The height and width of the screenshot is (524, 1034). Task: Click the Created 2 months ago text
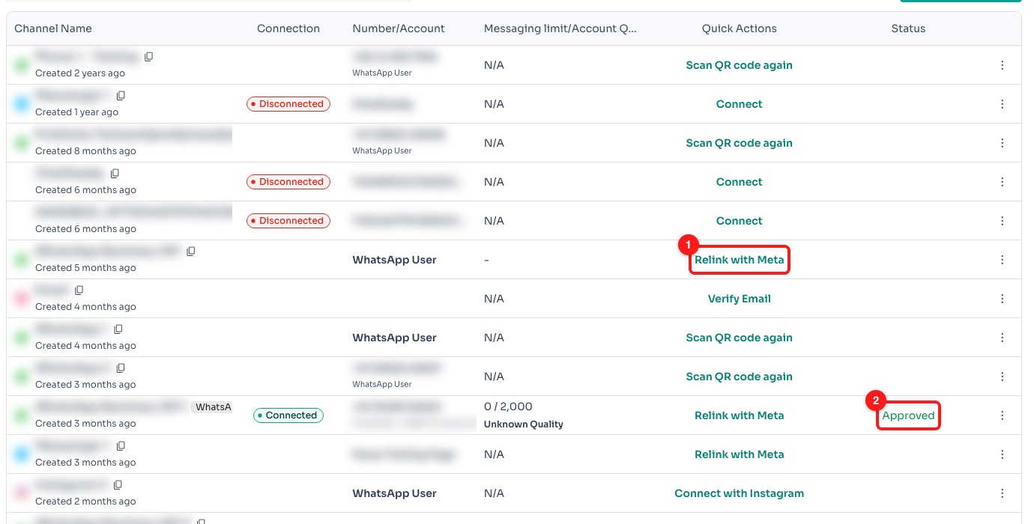(85, 502)
